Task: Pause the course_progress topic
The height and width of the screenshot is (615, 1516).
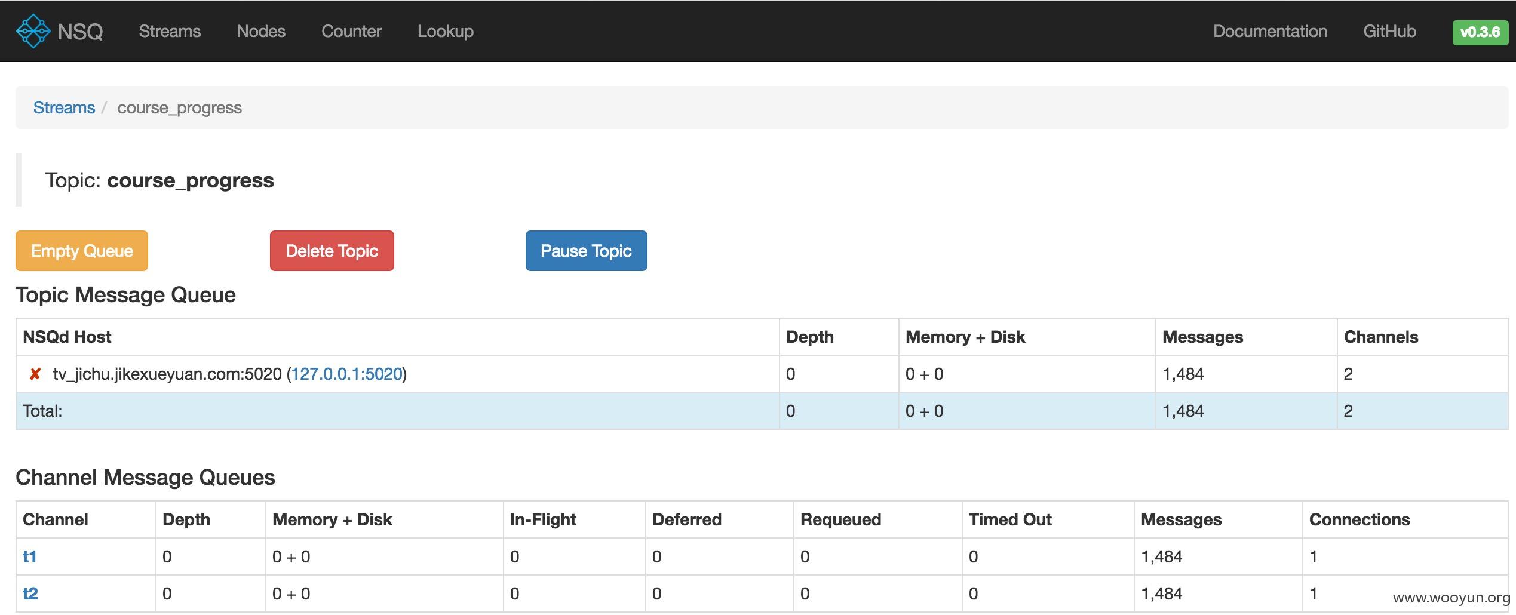Action: [587, 251]
